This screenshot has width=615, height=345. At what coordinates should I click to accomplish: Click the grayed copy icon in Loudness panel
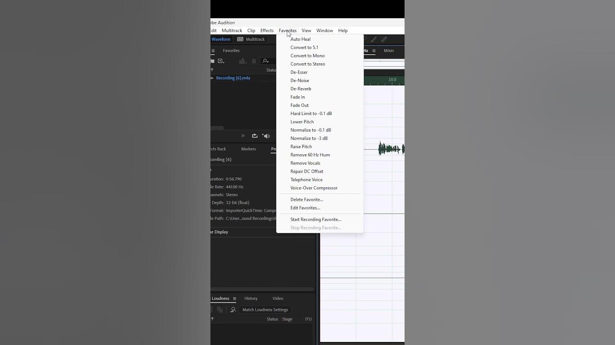tap(220, 310)
